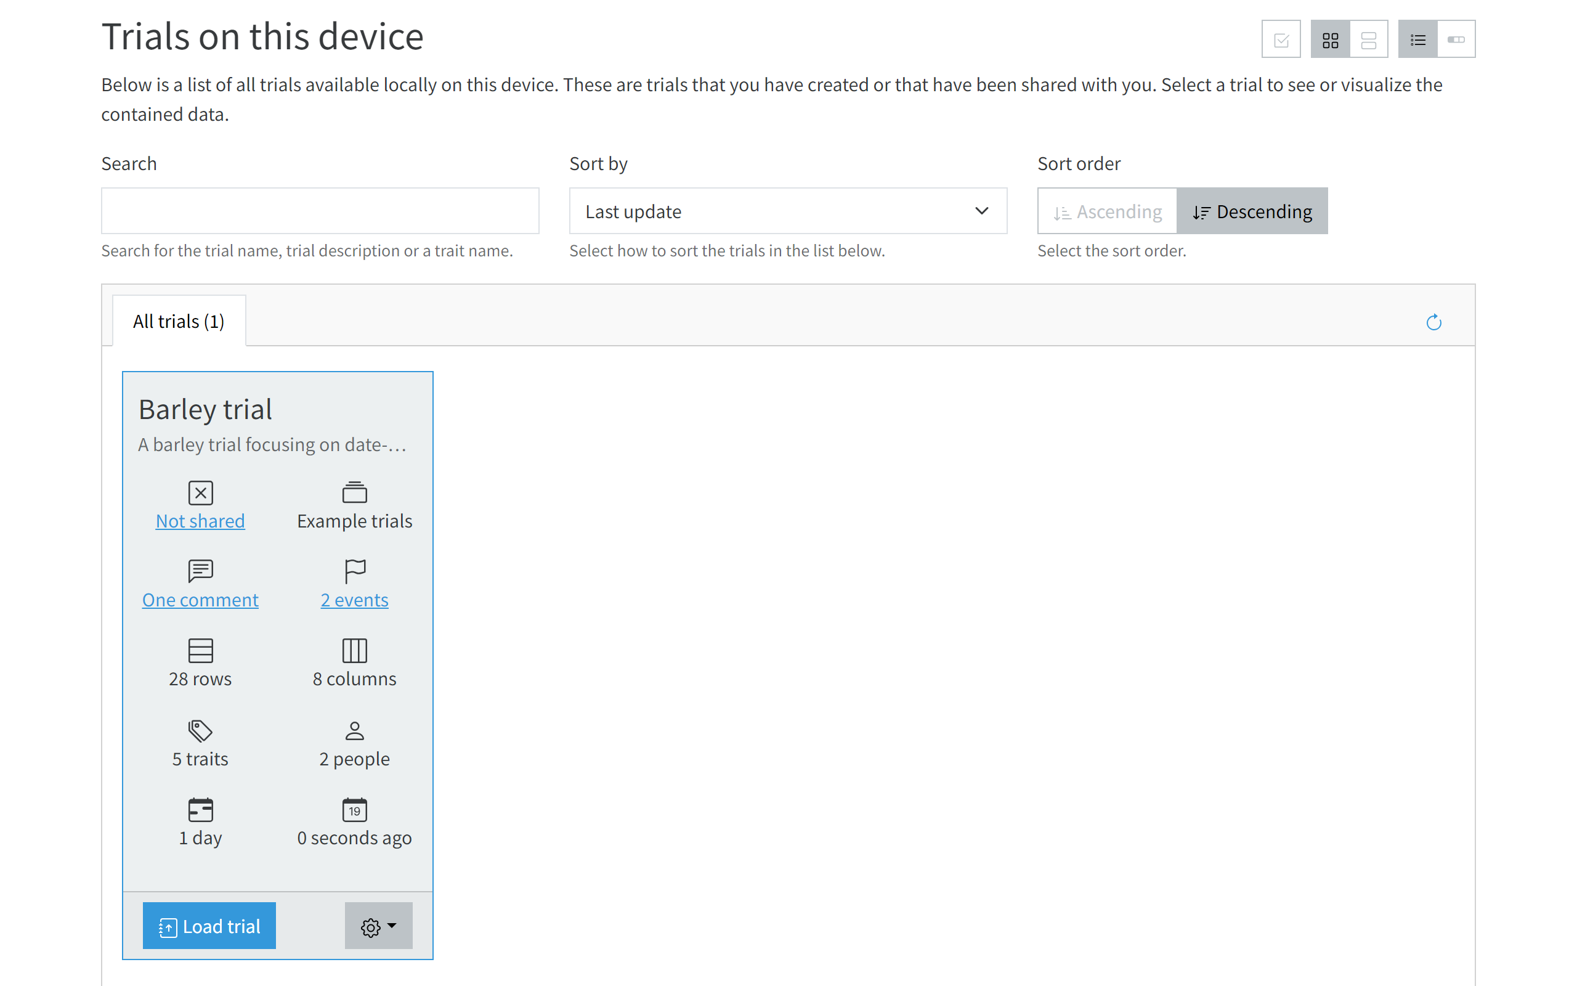Click the 'Example trials' label
The width and height of the screenshot is (1577, 986).
354,521
